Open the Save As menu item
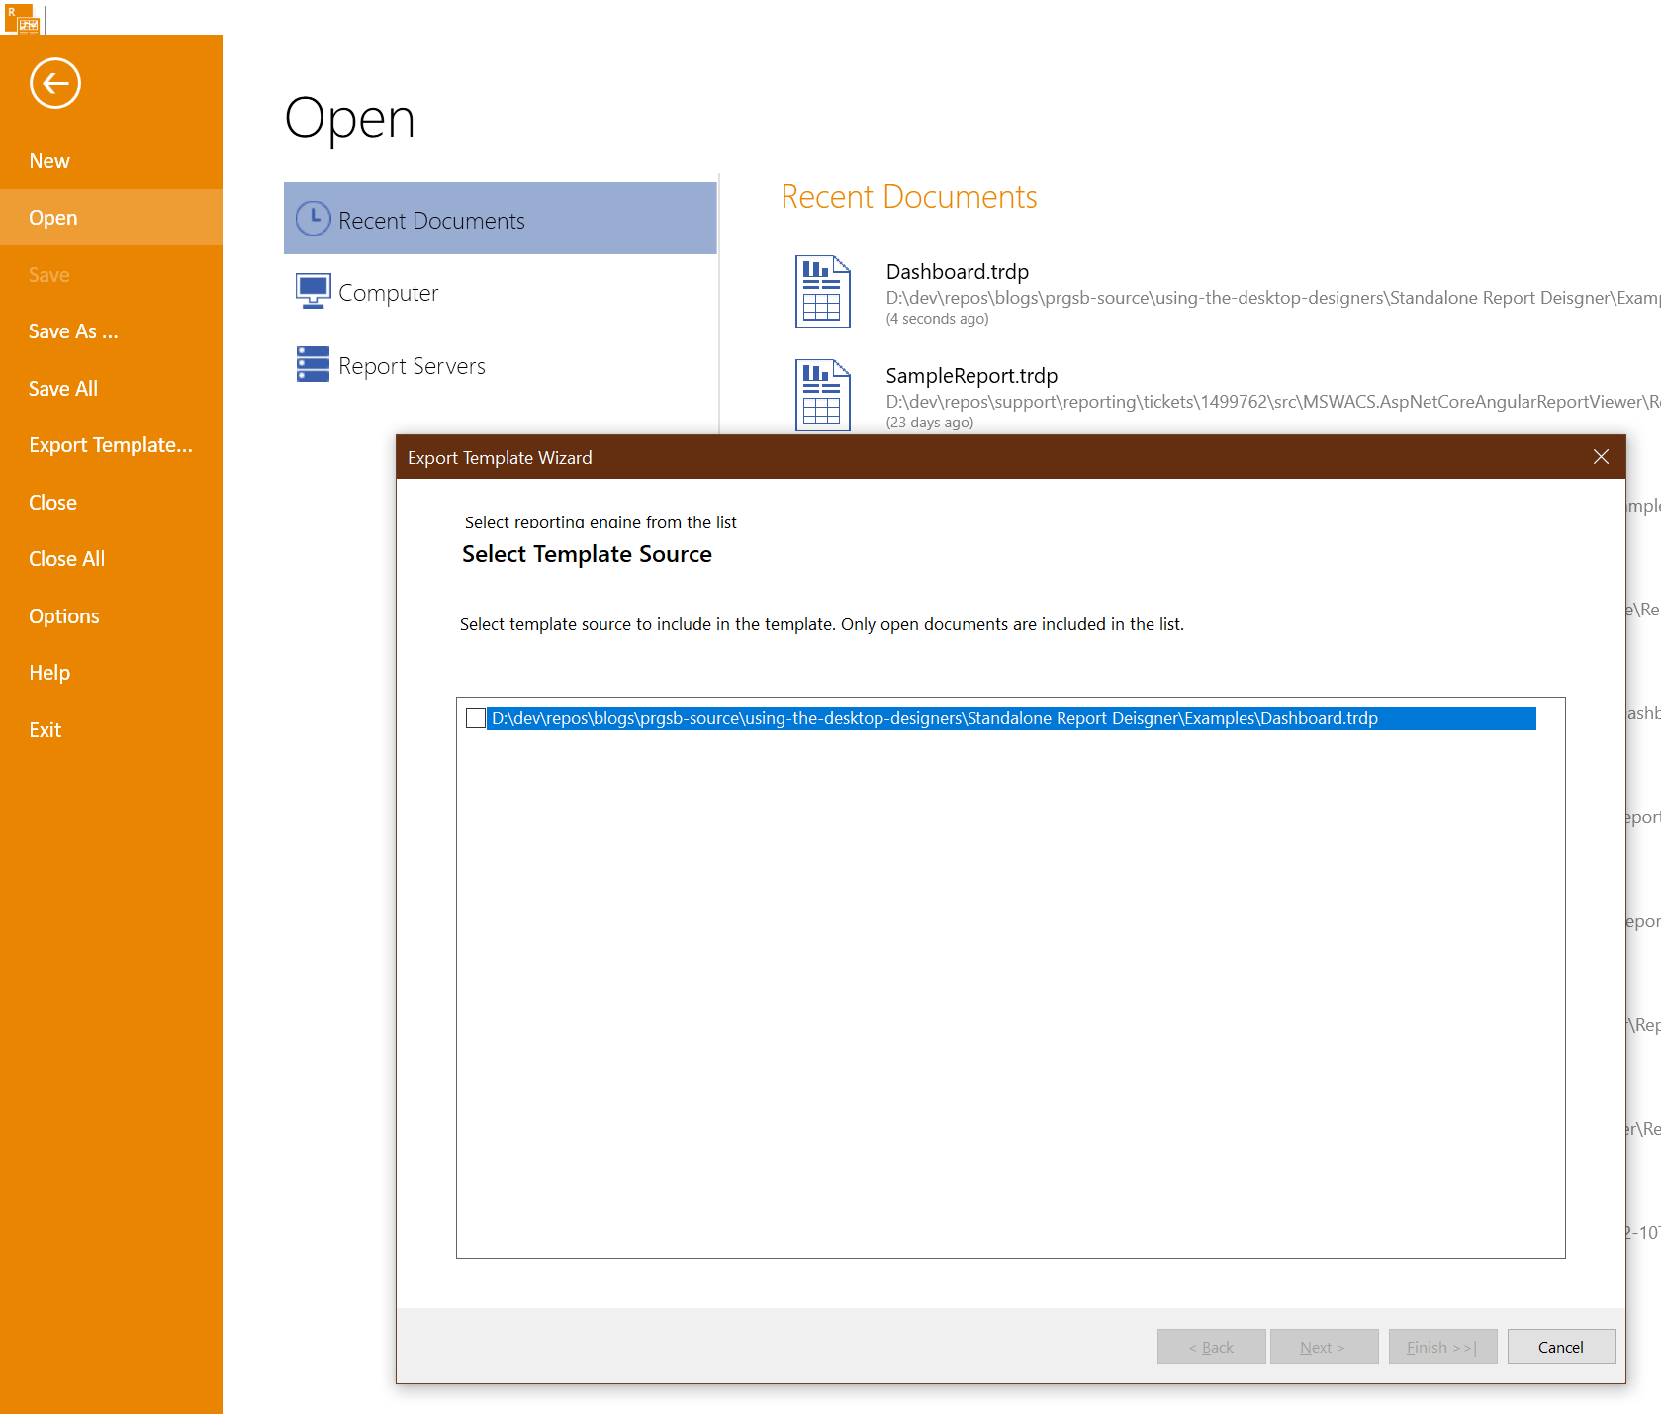Screen dimensions: 1661x1414 tap(74, 330)
